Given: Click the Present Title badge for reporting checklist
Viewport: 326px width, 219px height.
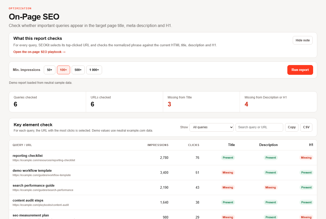Looking at the screenshot, I should coord(228,158).
